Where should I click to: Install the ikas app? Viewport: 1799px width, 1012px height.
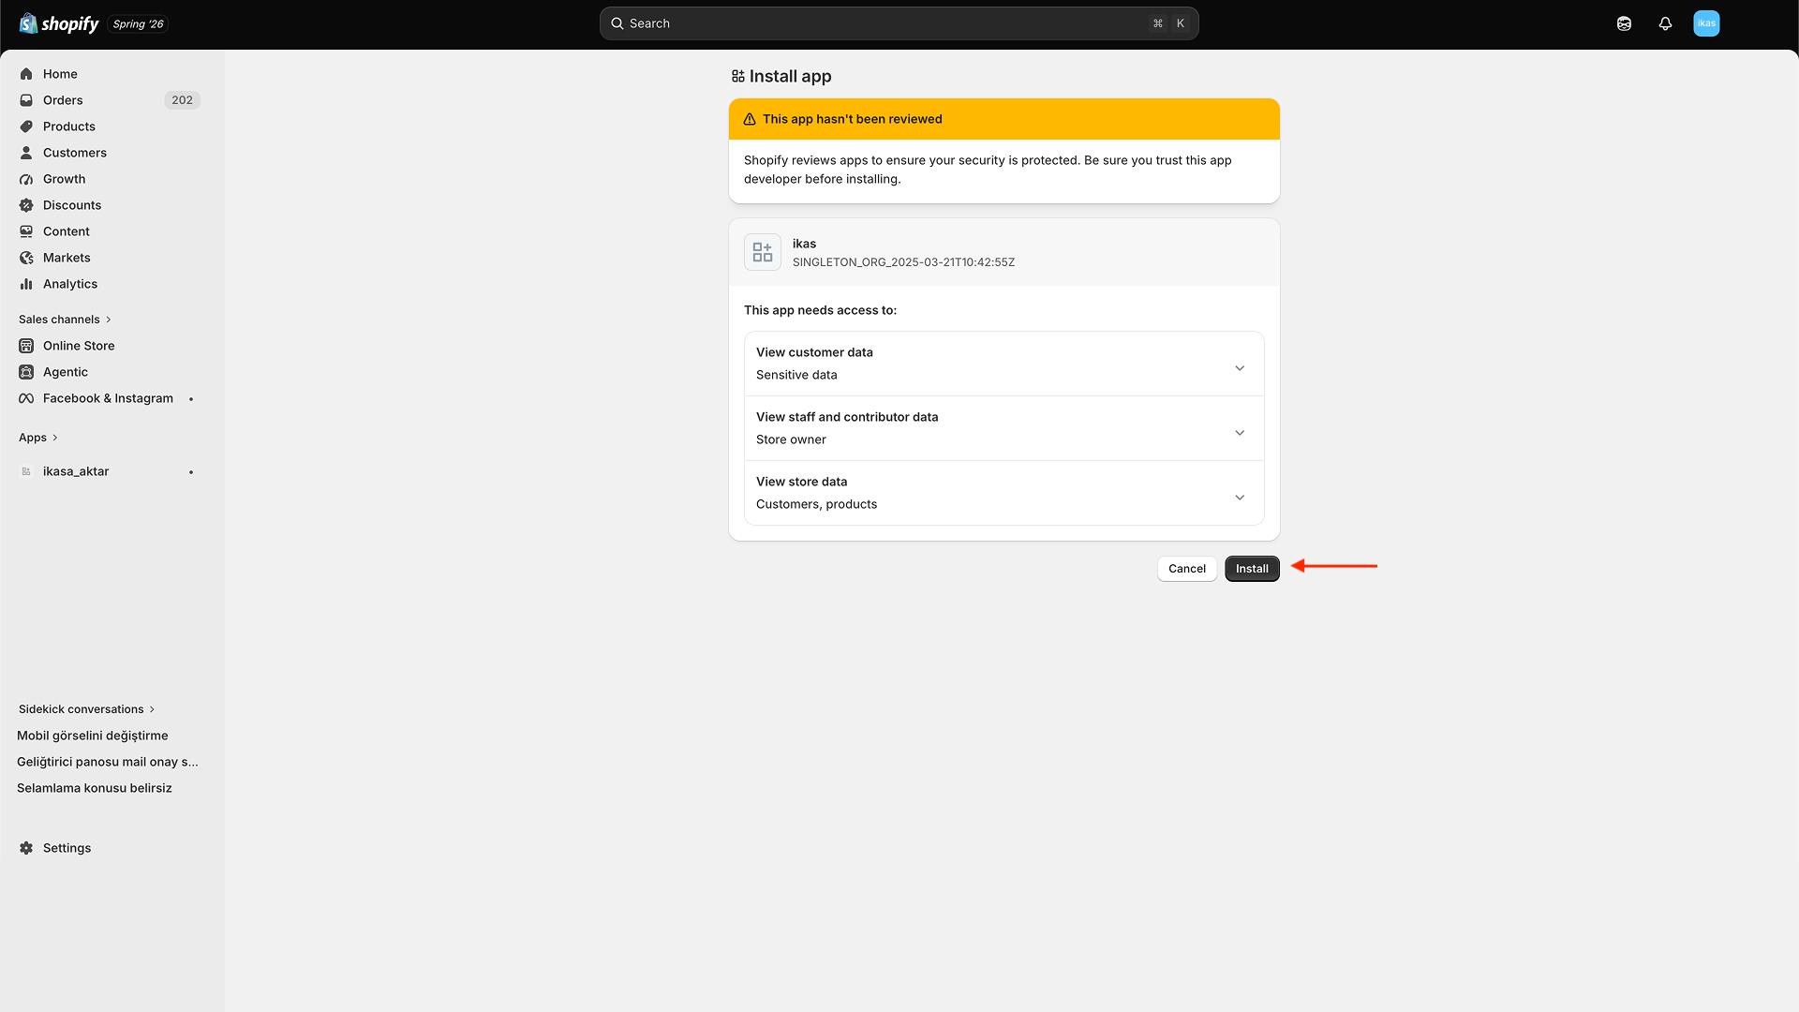coord(1252,569)
